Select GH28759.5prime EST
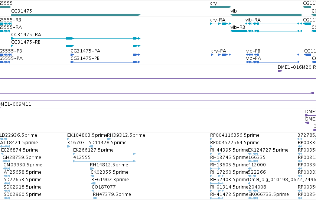This screenshot has height=200, width=316. (x=22, y=157)
